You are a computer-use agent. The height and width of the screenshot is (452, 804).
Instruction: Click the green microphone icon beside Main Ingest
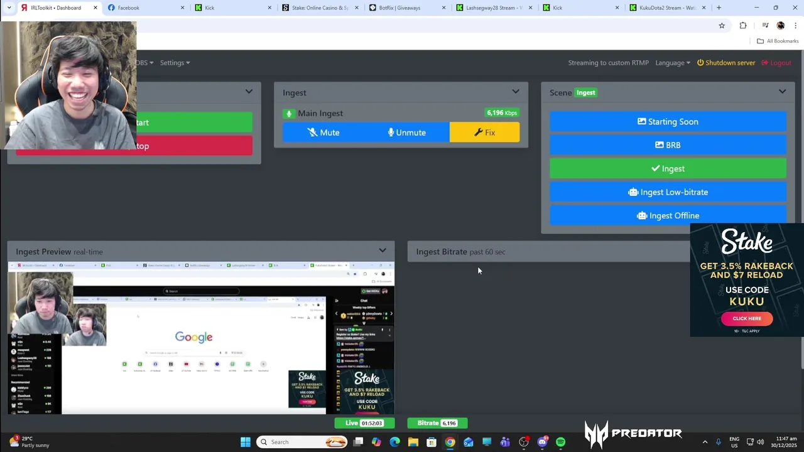[x=289, y=114]
